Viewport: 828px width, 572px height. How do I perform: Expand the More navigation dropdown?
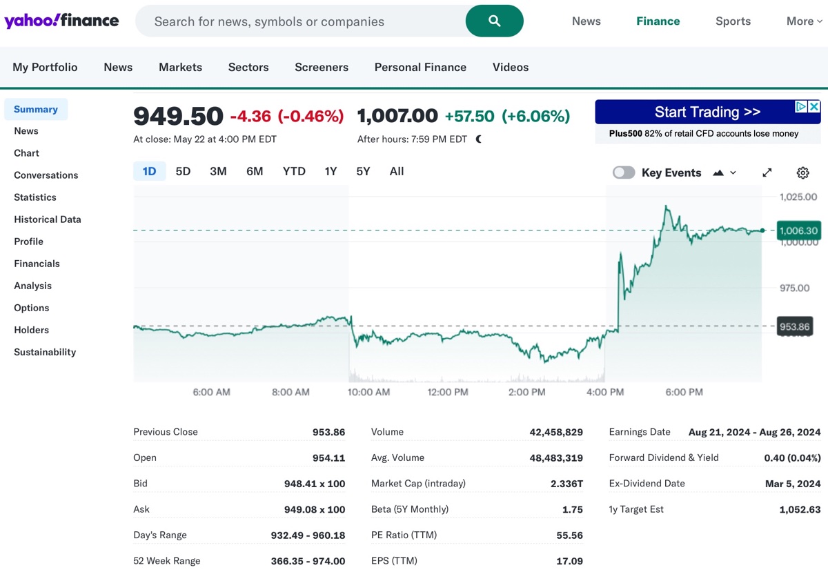[x=803, y=21]
